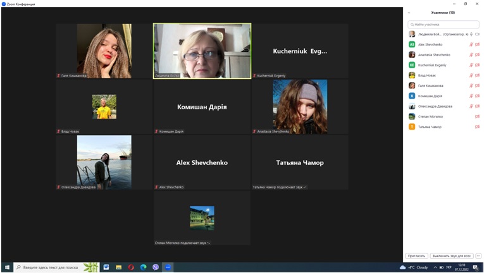Click the organizer Людмила's camera icon
This screenshot has width=484, height=273.
pyautogui.click(x=477, y=34)
